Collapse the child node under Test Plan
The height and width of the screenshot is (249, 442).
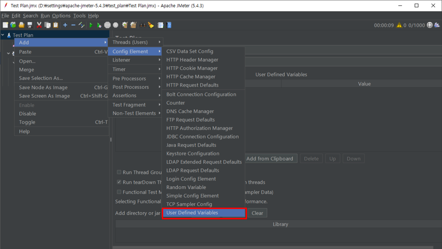(x=8, y=53)
